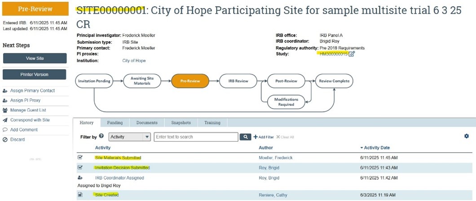
Task: Focus the 'Enter text to search' field
Action: pos(196,137)
